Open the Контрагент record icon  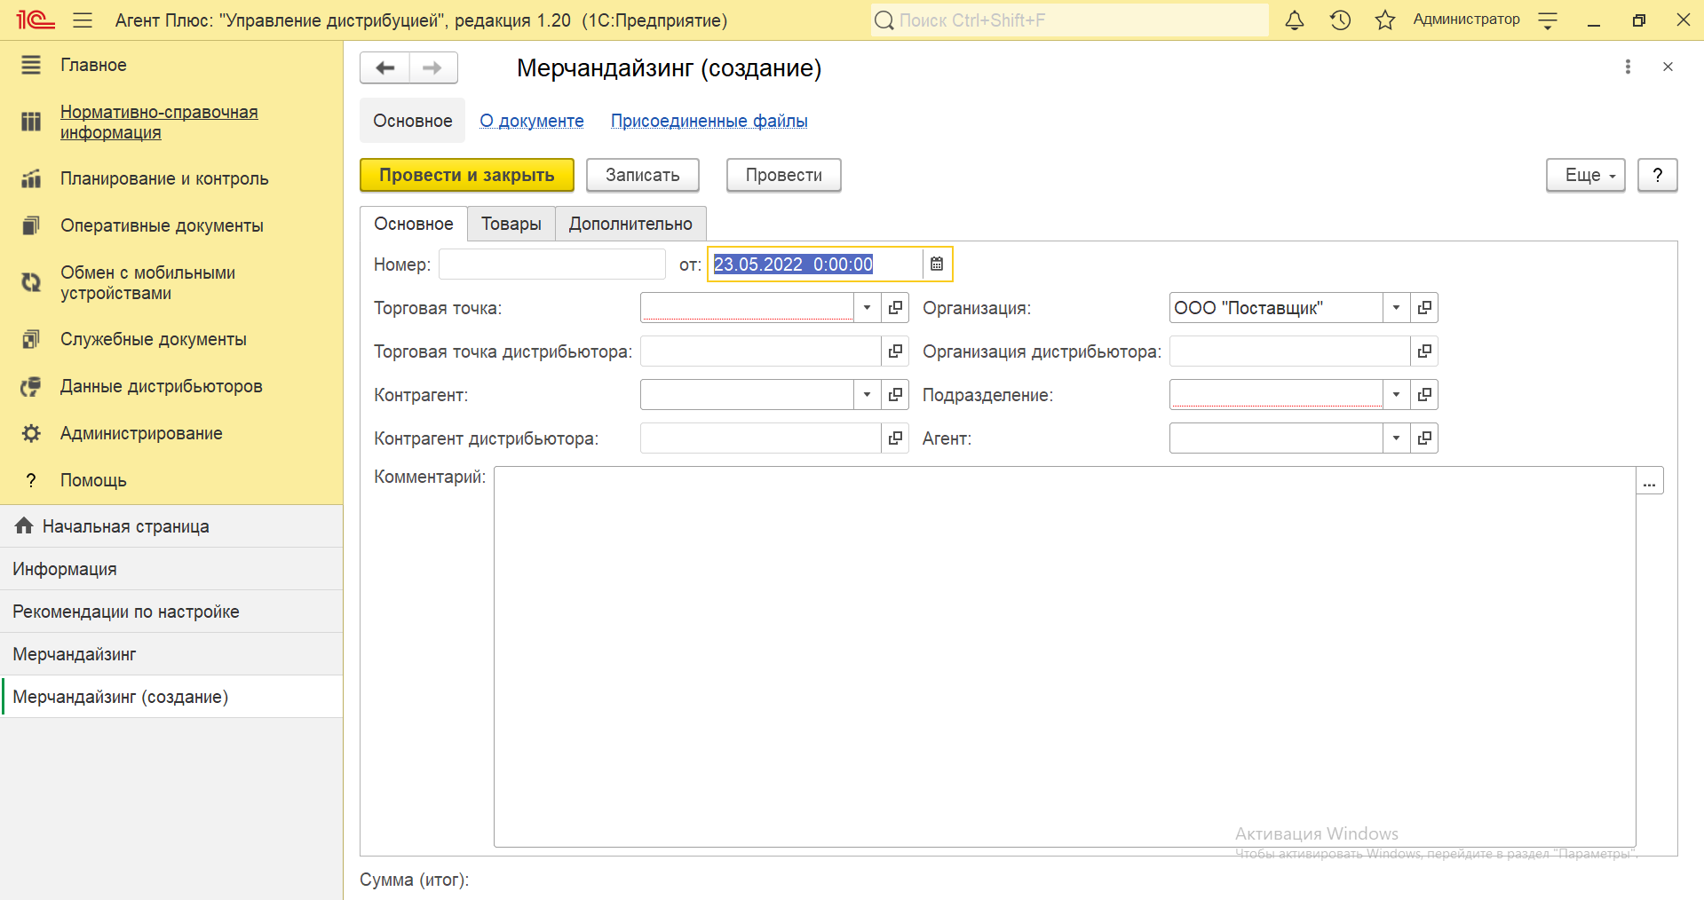(895, 394)
